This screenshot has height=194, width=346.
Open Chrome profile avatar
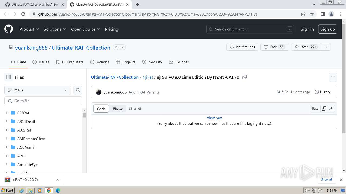(x=331, y=14)
